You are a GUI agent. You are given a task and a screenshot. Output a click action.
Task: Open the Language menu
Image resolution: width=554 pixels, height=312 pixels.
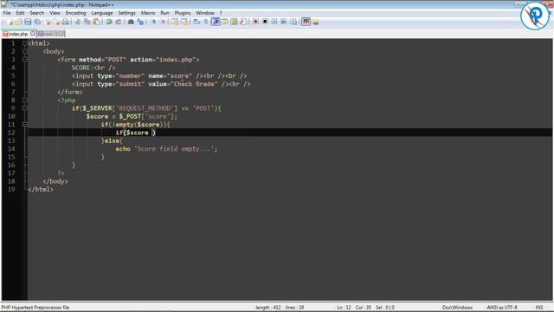(x=102, y=13)
